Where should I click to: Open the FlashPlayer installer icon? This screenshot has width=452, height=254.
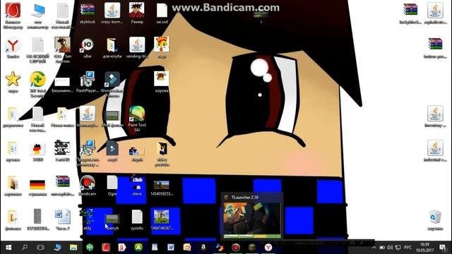88,82
